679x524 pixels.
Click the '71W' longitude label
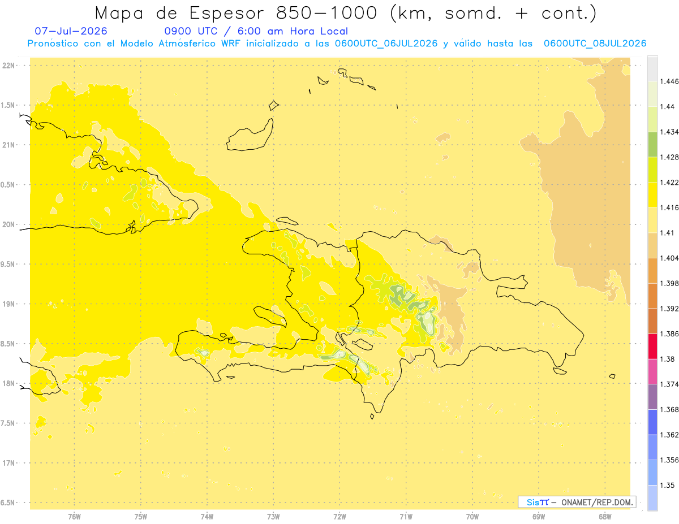coord(406,517)
